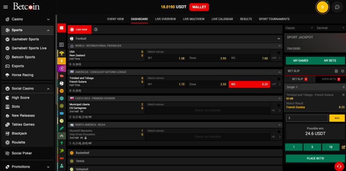346x171 pixels.
Task: Click the PLACE BETS! button
Action: [x=315, y=158]
